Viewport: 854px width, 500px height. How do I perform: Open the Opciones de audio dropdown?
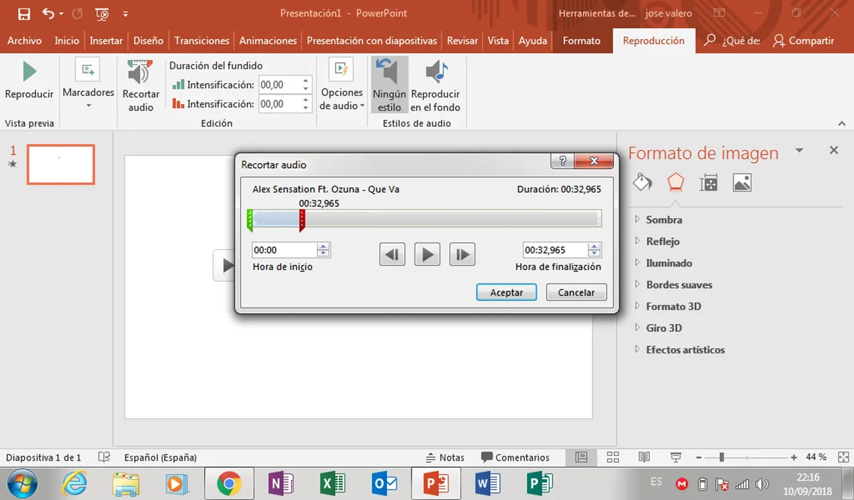342,85
